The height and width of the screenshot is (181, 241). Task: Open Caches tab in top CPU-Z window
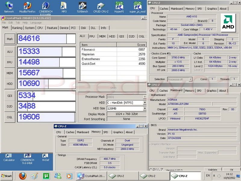coord(164,9)
